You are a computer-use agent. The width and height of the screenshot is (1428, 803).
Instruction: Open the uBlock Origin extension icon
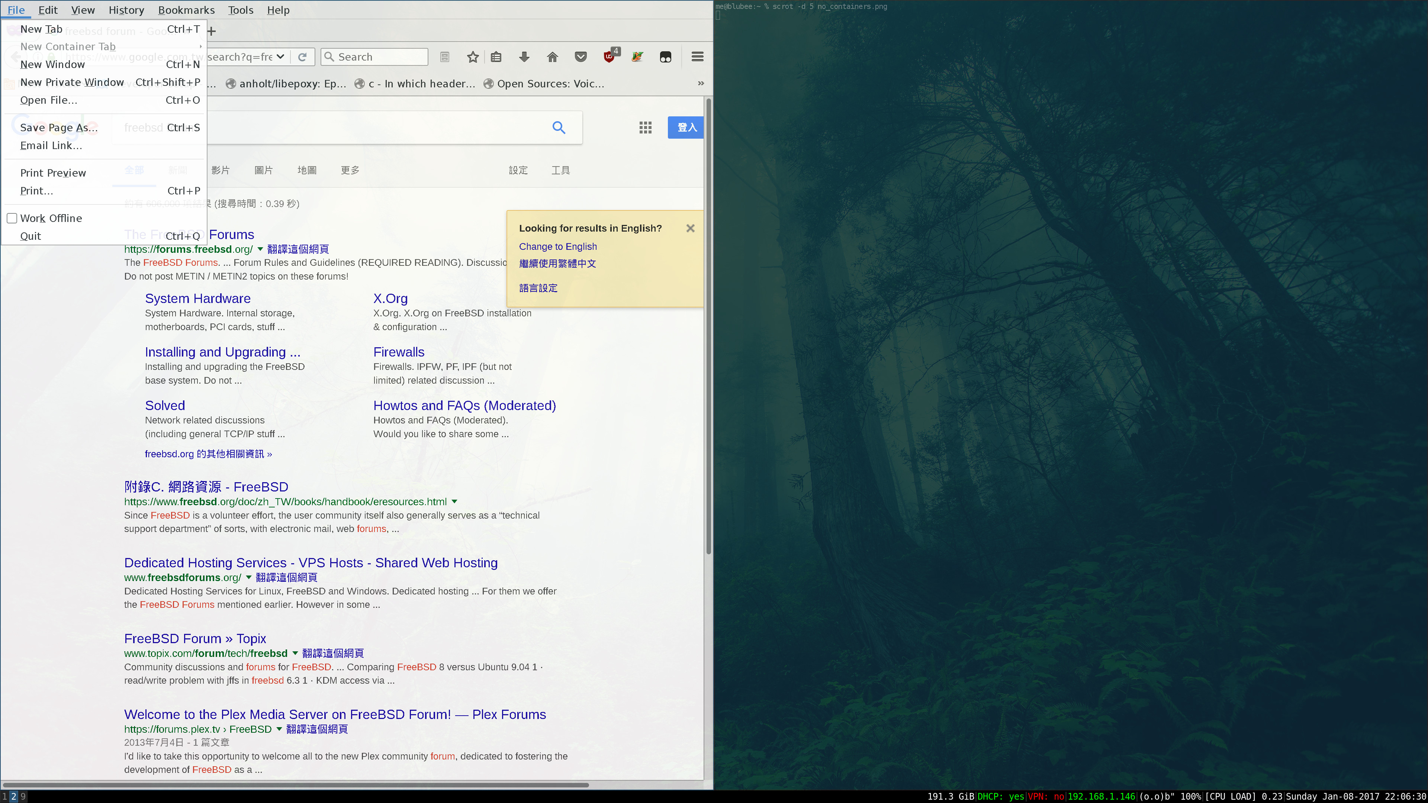pyautogui.click(x=609, y=57)
